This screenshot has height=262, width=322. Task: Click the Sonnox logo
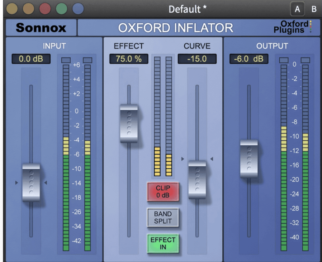tap(41, 28)
